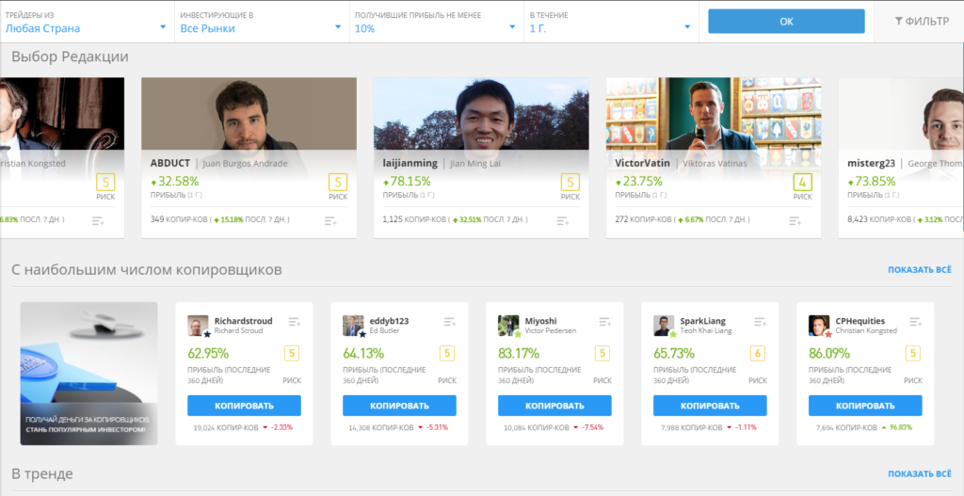Open the Фильтр filter funnel button
Image resolution: width=964 pixels, height=496 pixels.
[922, 22]
